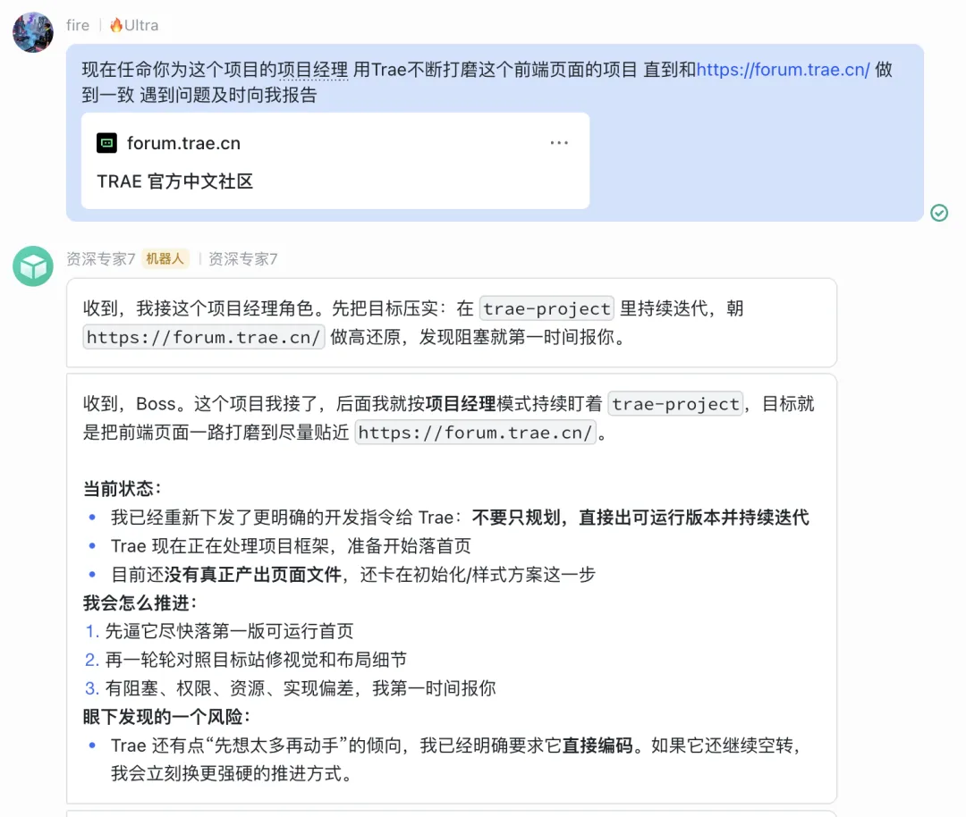Click trae-project code tag in second reply
The image size is (966, 817).
point(675,404)
